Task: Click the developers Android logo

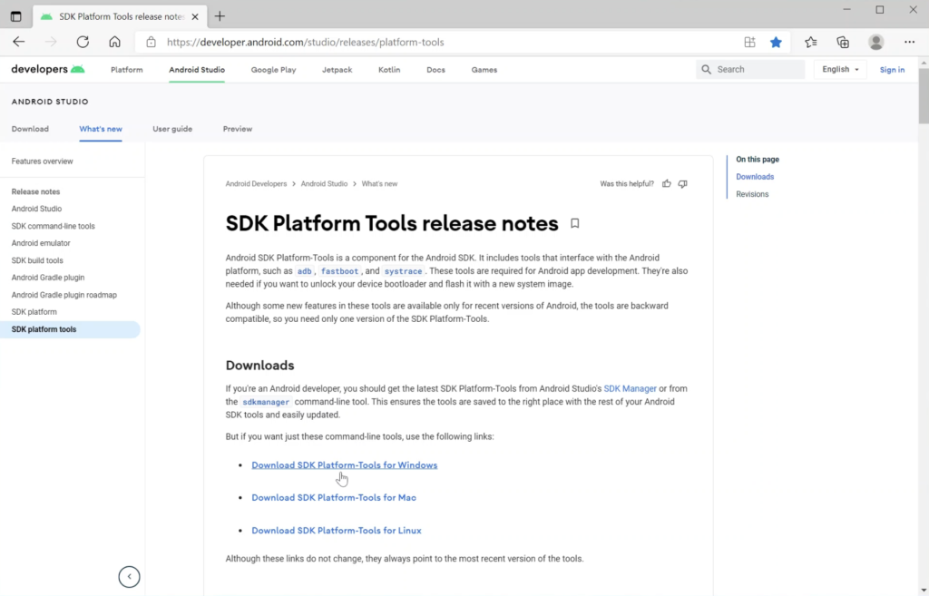Action: [48, 69]
